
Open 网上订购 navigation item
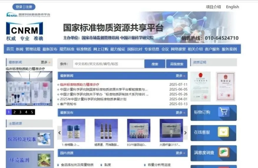pos(101,49)
